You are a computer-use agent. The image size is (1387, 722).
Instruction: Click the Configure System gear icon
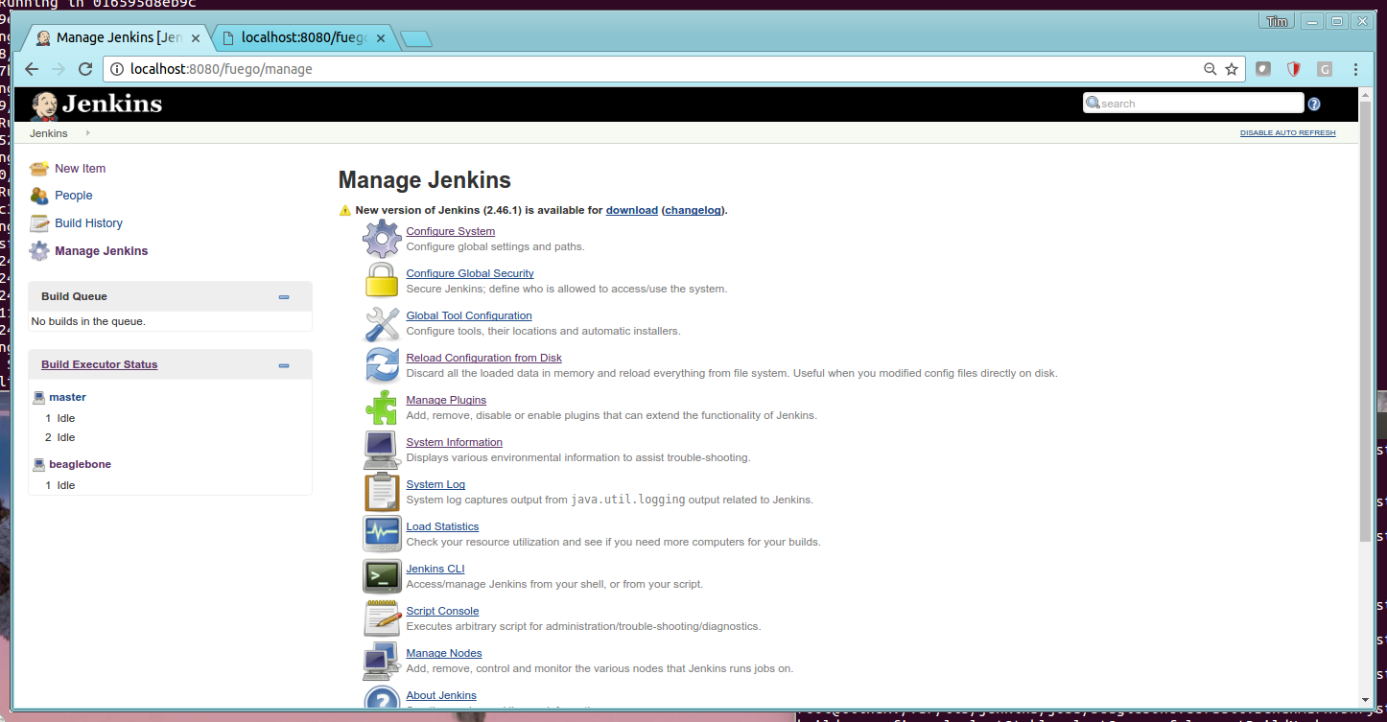click(x=382, y=239)
